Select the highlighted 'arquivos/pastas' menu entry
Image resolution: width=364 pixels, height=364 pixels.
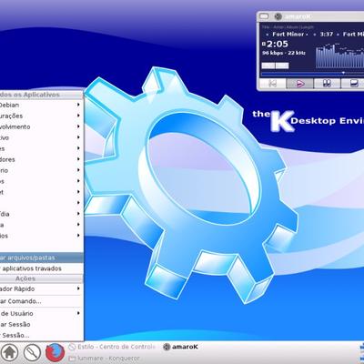tap(42, 258)
